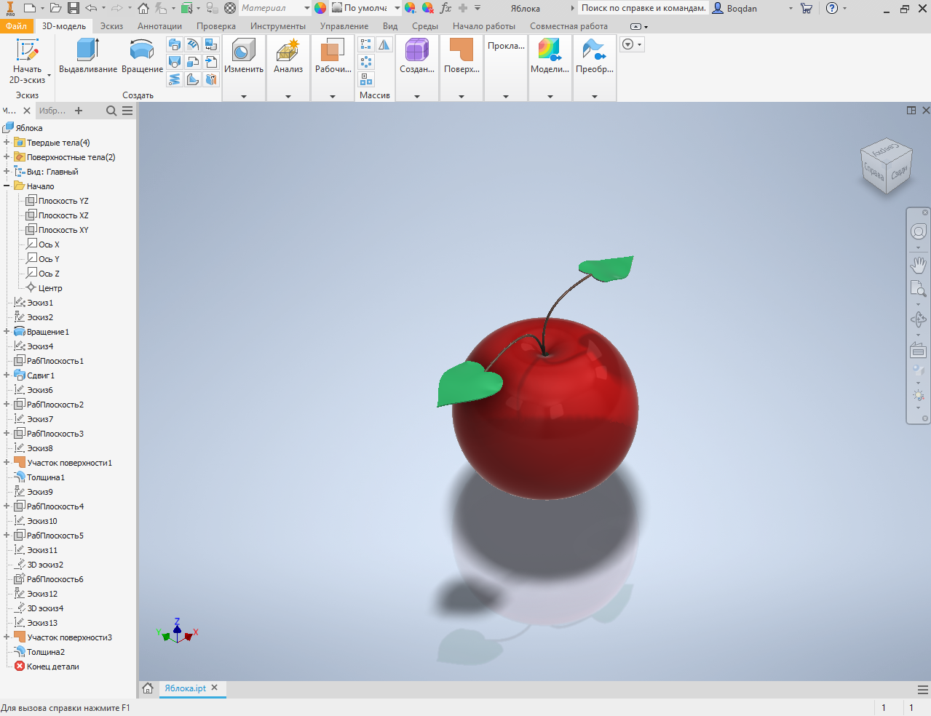Viewport: 931px width, 716px height.
Task: Activate Look At in navigation bar
Action: click(919, 350)
